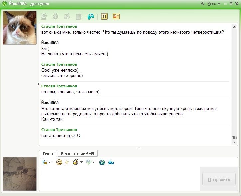Click the blue circular b icon
This screenshot has width=241, height=196.
(x=102, y=162)
